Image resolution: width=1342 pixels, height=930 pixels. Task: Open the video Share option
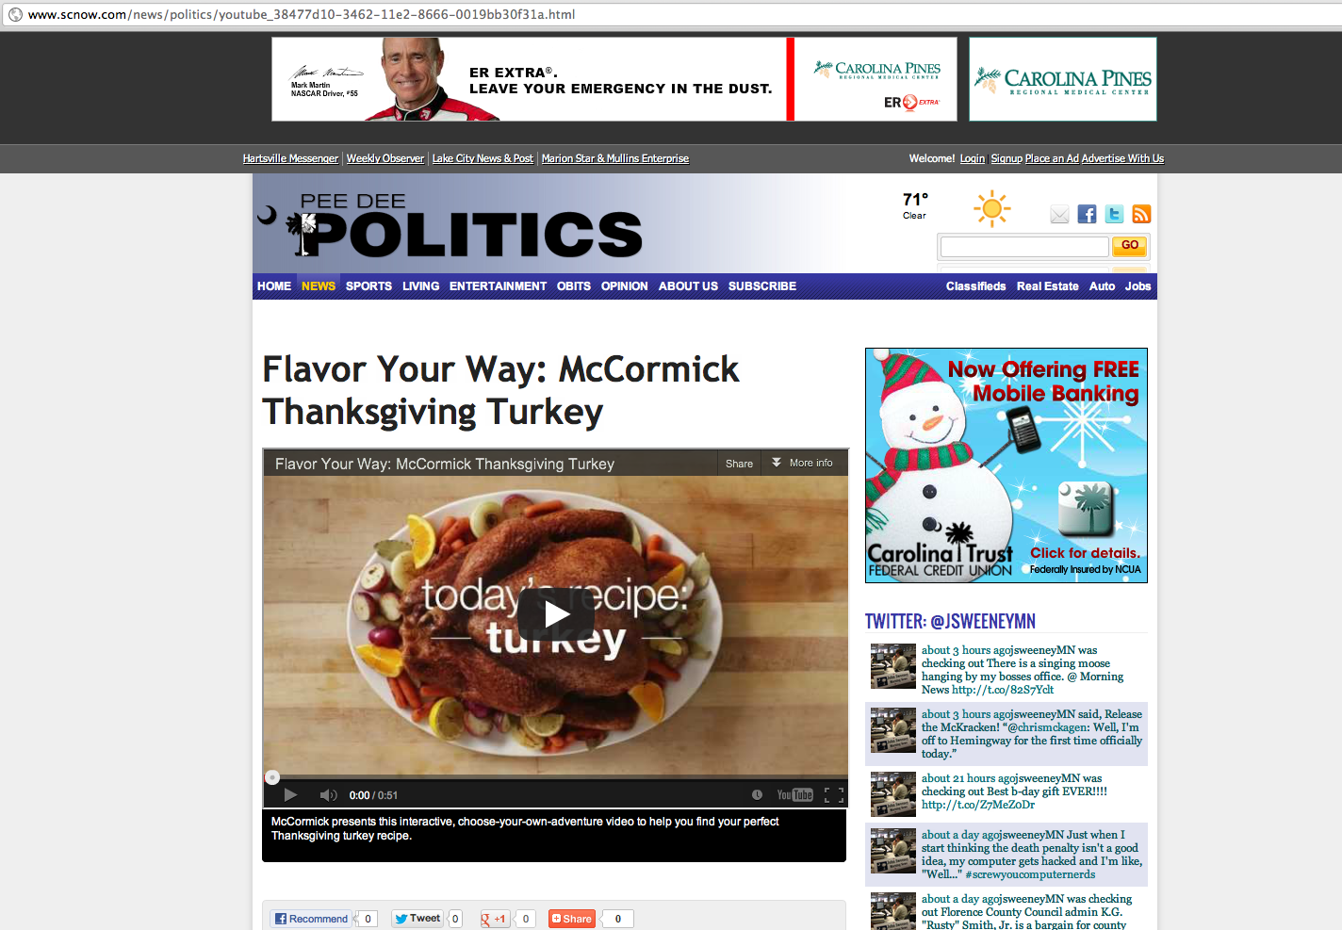click(x=739, y=463)
